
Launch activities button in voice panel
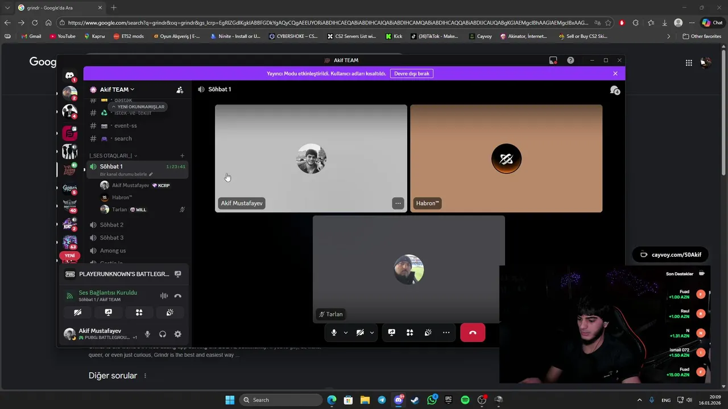pyautogui.click(x=139, y=312)
